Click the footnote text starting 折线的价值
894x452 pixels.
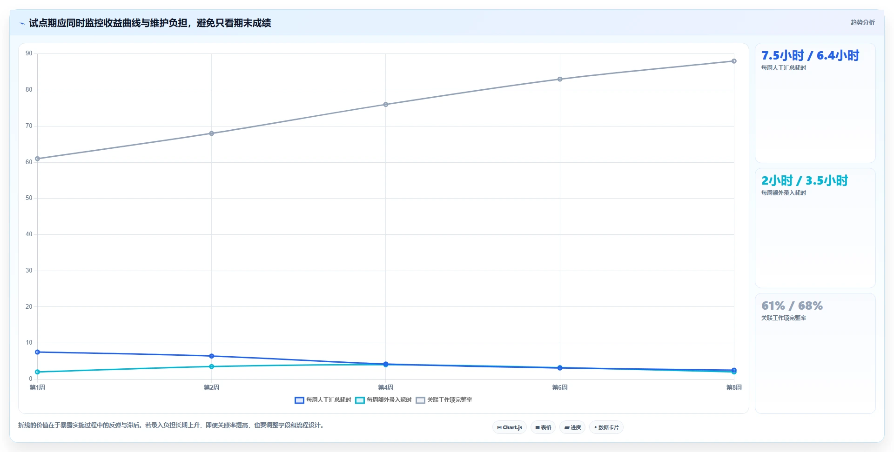click(171, 425)
